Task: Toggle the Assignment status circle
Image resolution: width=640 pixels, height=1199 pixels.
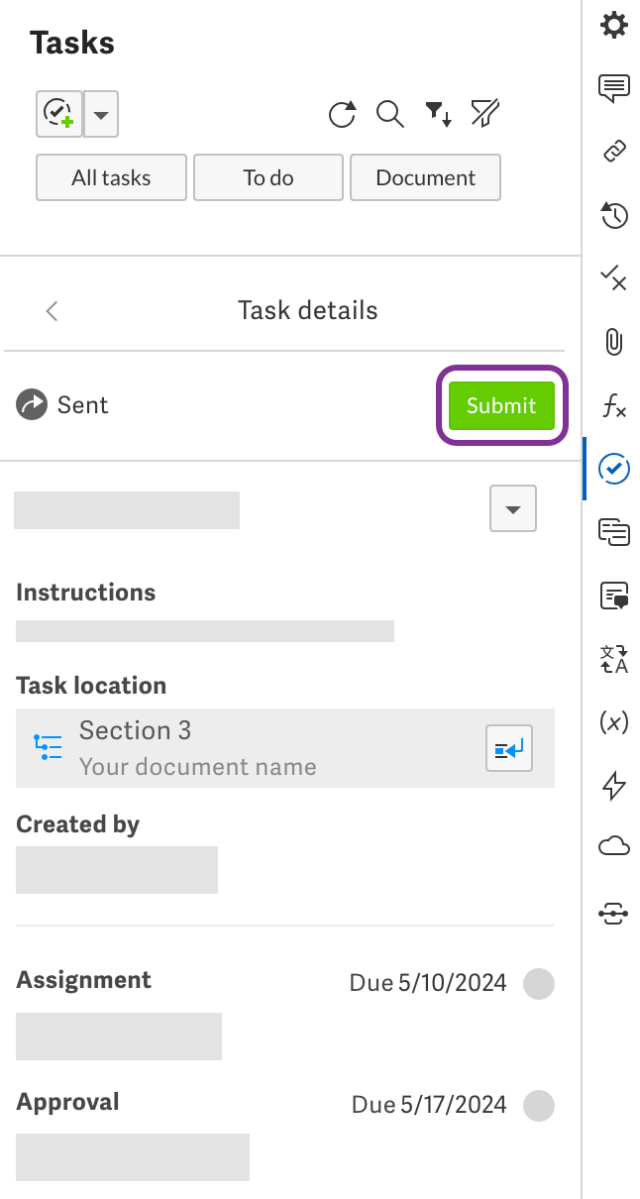Action: coord(539,984)
